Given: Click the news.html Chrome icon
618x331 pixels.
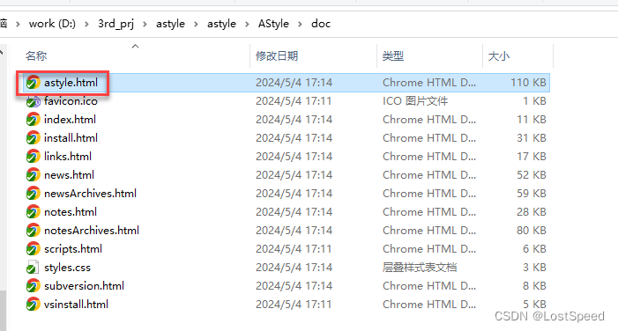Looking at the screenshot, I should pos(34,175).
